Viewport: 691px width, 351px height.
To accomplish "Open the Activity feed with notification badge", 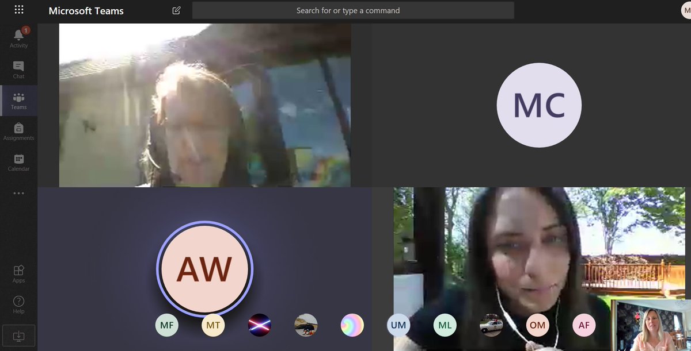I will click(x=19, y=38).
